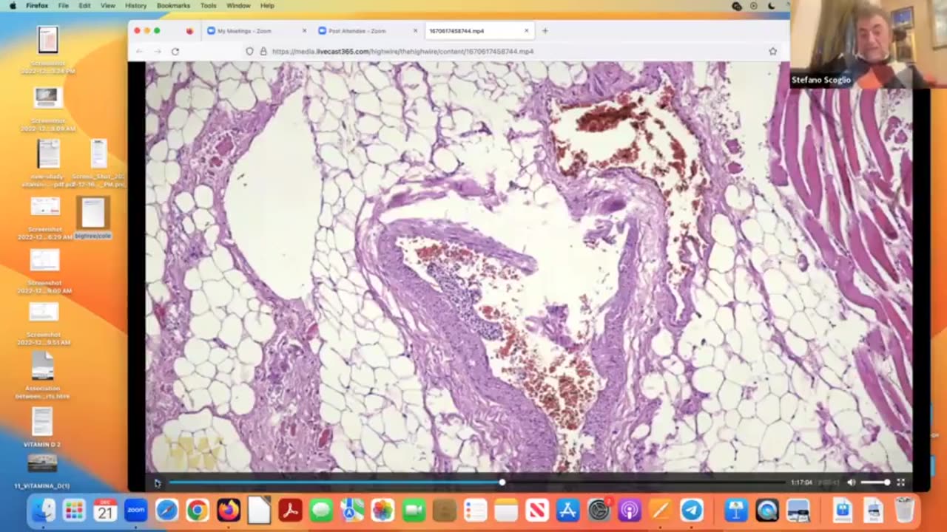Image resolution: width=947 pixels, height=532 pixels.
Task: Open System Settings from the dock
Action: click(599, 510)
